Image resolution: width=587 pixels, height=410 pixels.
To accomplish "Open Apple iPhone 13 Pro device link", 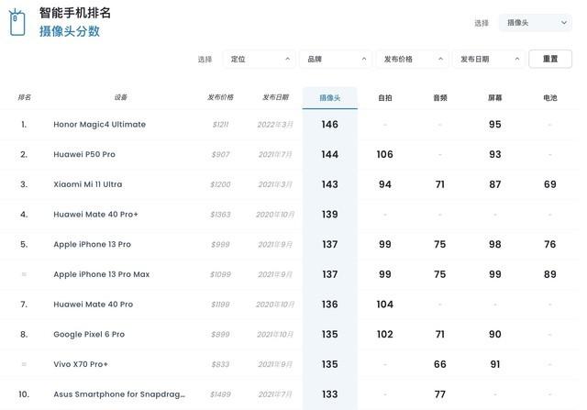I will point(92,244).
